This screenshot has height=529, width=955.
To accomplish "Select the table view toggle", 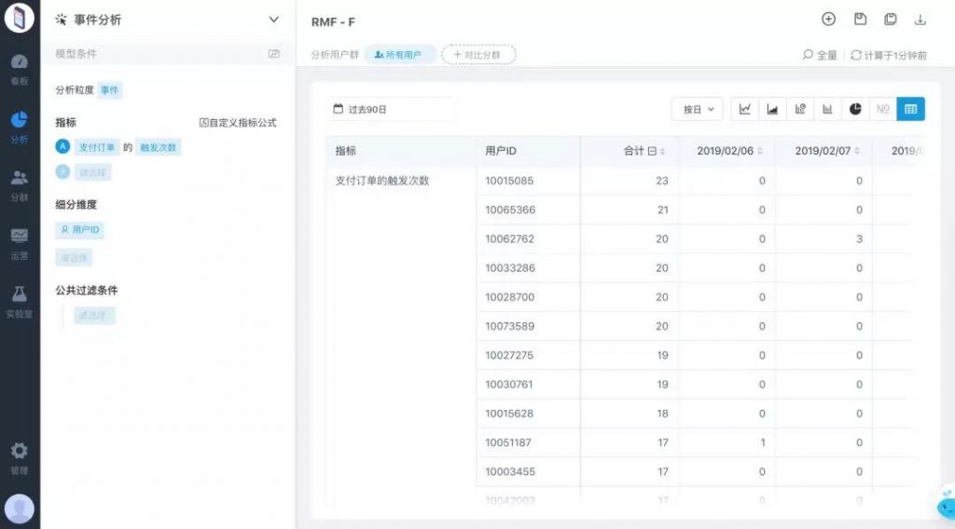I will (x=911, y=109).
